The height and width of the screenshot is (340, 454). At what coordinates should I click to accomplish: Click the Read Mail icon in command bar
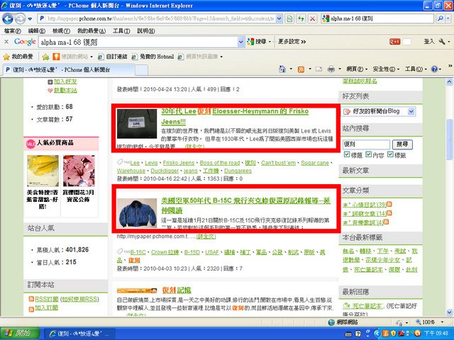[x=319, y=69]
